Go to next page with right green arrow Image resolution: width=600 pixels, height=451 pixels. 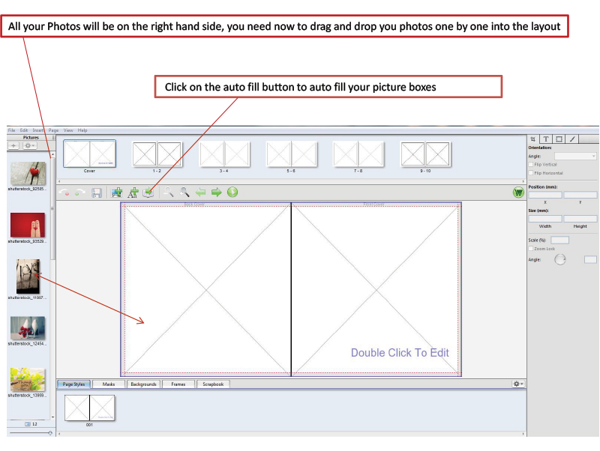pos(217,193)
